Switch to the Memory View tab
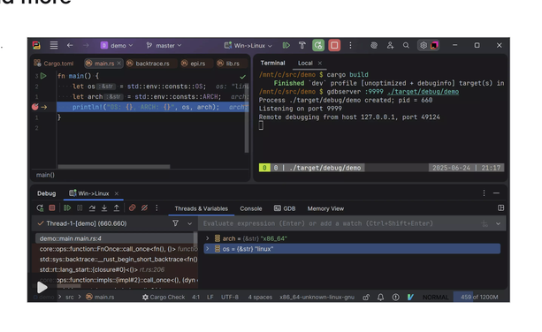The height and width of the screenshot is (332, 542). 325,208
